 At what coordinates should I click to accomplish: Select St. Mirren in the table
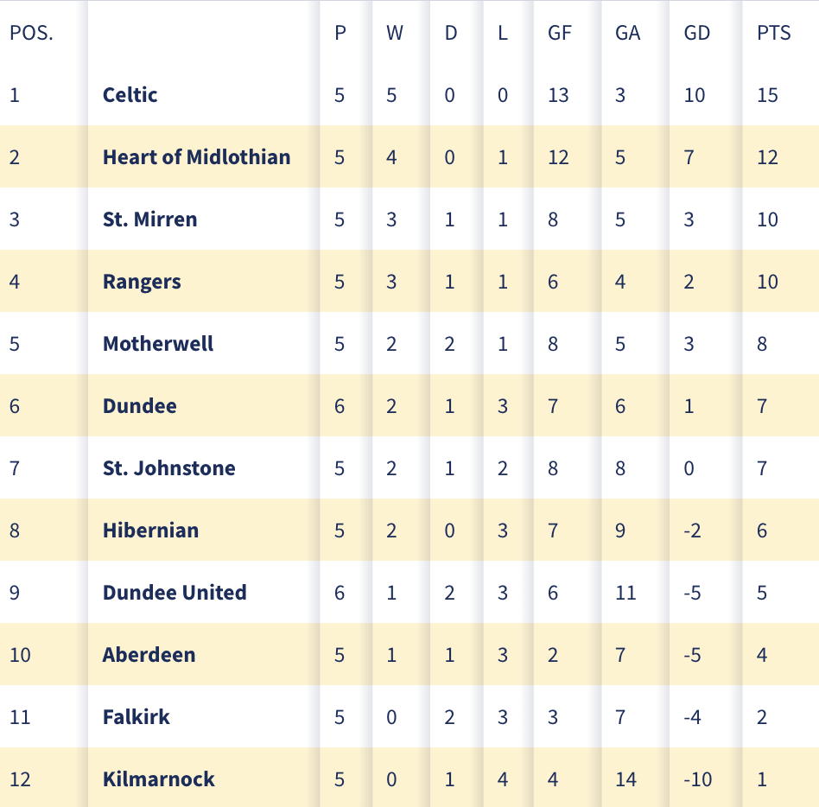(x=150, y=219)
